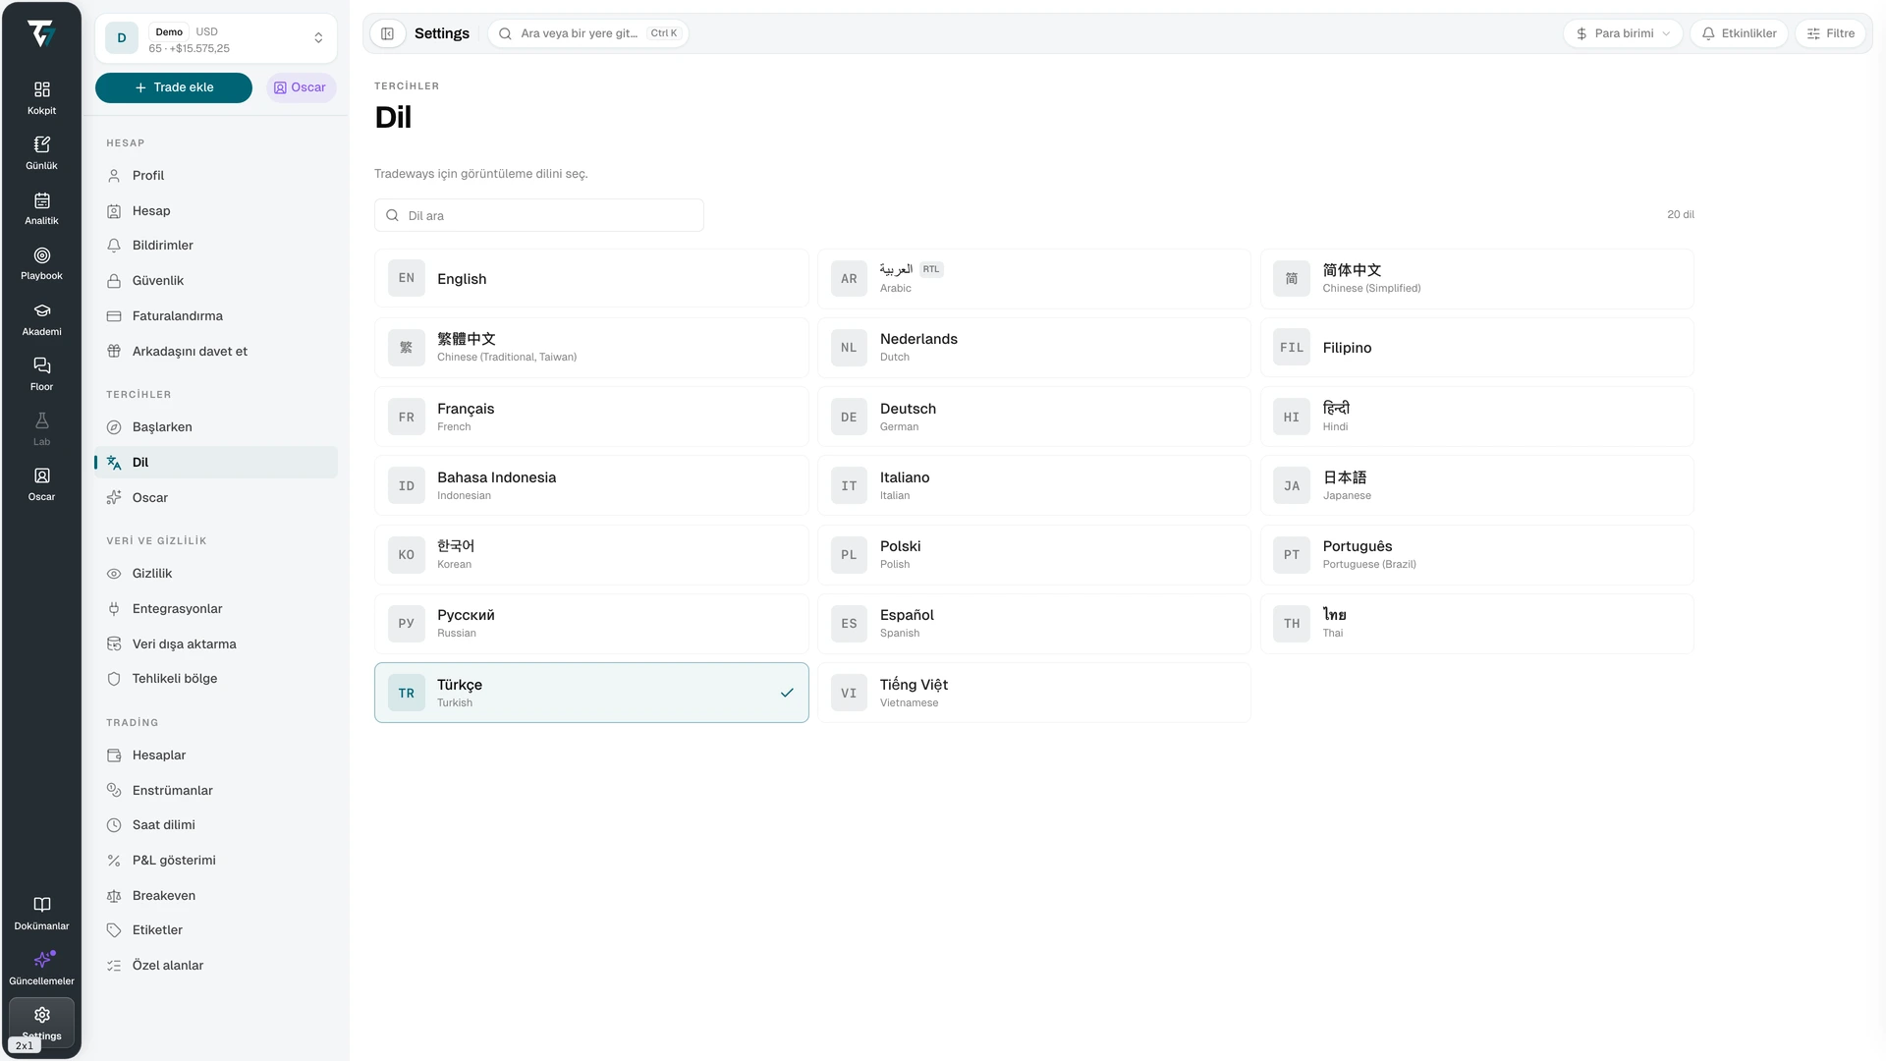The image size is (1886, 1061).
Task: Open Enstrümanlar settings
Action: pos(216,791)
